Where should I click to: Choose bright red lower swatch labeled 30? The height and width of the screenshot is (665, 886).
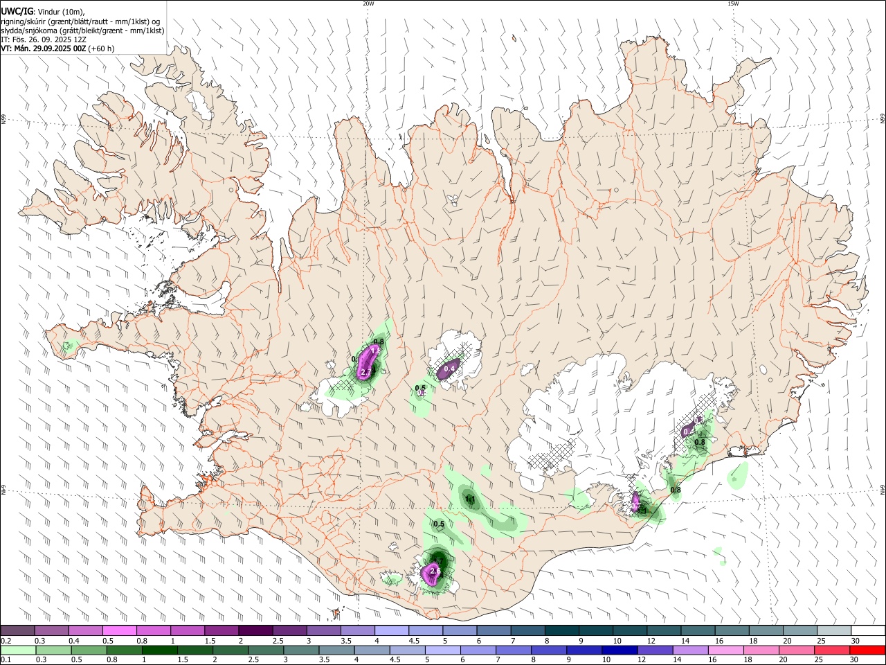point(868,650)
